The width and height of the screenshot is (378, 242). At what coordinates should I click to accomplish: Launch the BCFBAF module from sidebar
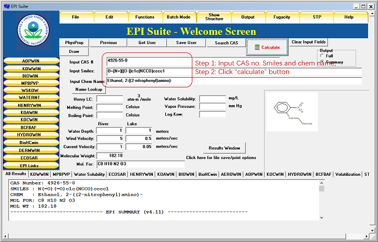pos(31,128)
